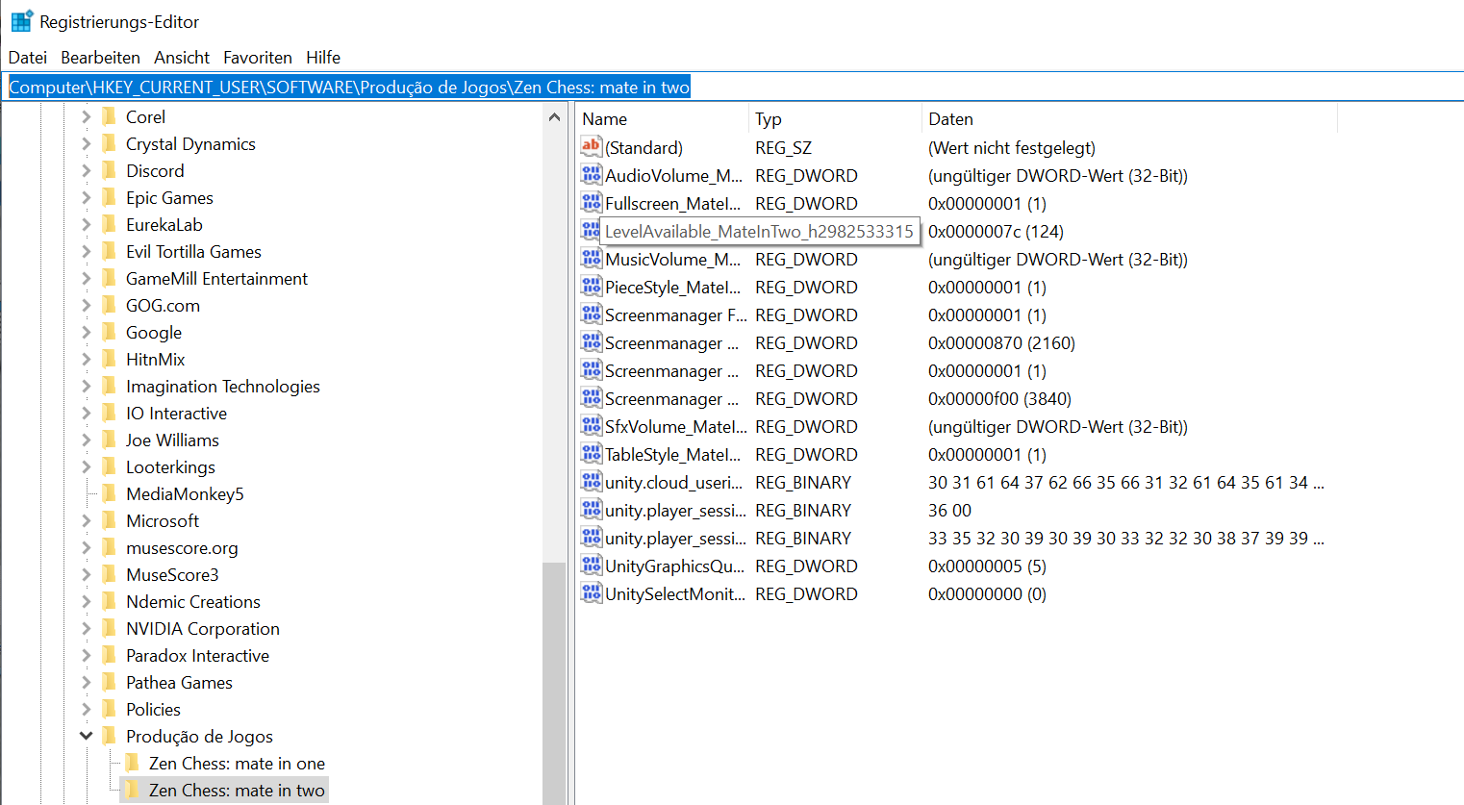1464x805 pixels.
Task: Click the MusicVolume_M... DWORD icon
Action: coord(591,259)
